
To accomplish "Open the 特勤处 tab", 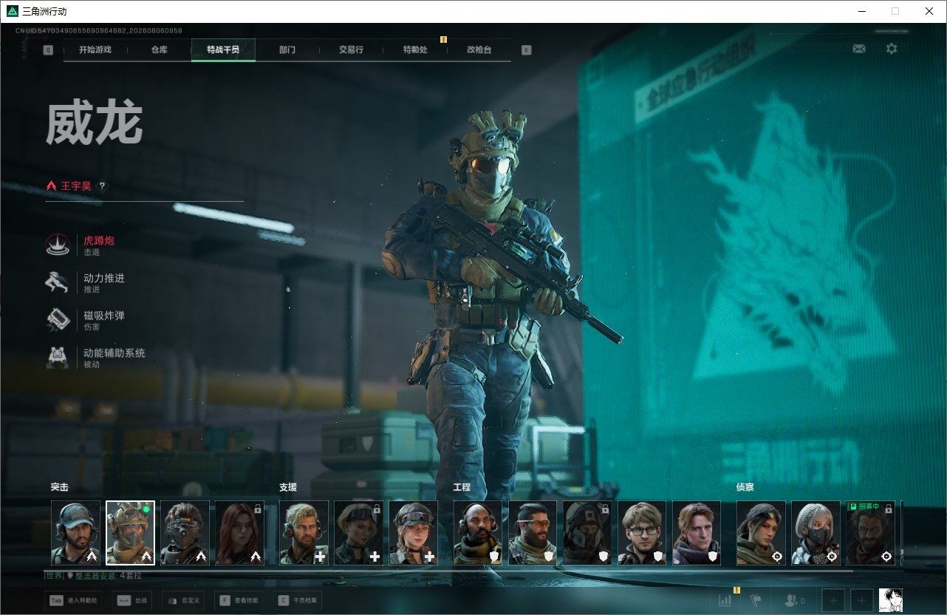I will [415, 50].
